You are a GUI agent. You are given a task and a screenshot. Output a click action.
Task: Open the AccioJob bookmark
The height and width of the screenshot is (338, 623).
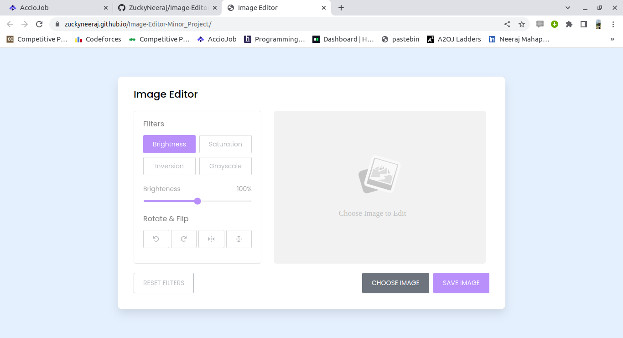217,39
